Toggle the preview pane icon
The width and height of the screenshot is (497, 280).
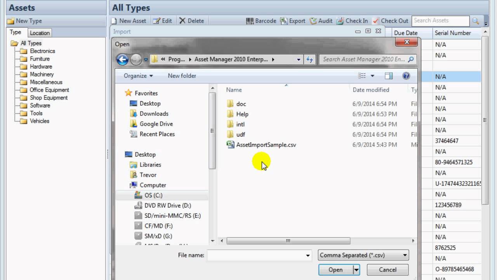click(x=389, y=76)
